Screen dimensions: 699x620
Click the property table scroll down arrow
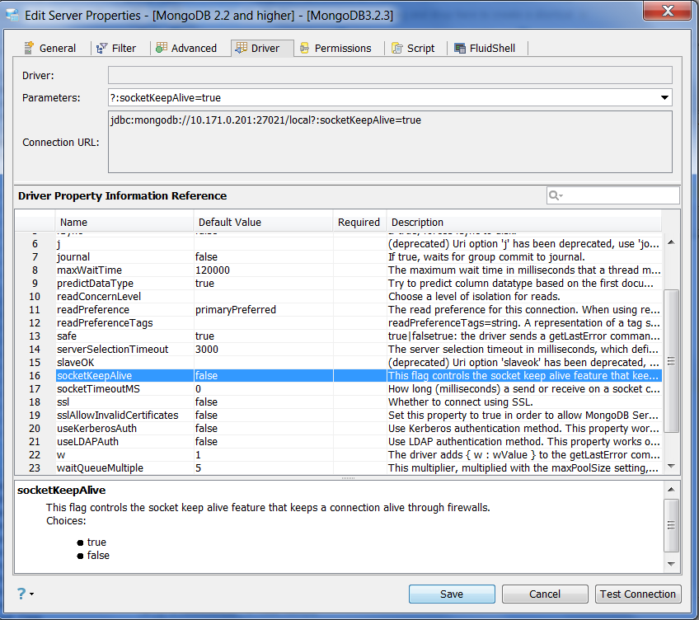671,466
